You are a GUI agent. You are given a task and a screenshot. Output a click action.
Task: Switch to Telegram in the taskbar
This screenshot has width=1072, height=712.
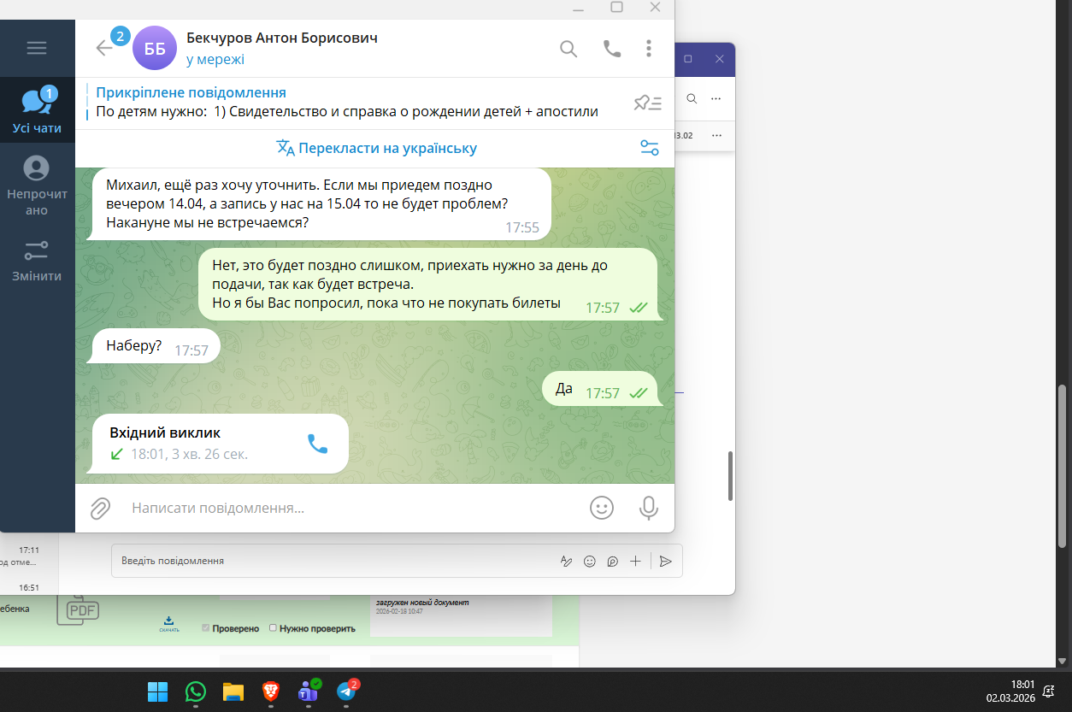(346, 691)
